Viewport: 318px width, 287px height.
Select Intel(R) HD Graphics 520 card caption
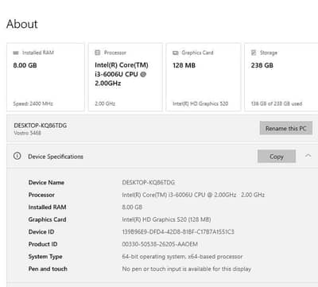(200, 103)
